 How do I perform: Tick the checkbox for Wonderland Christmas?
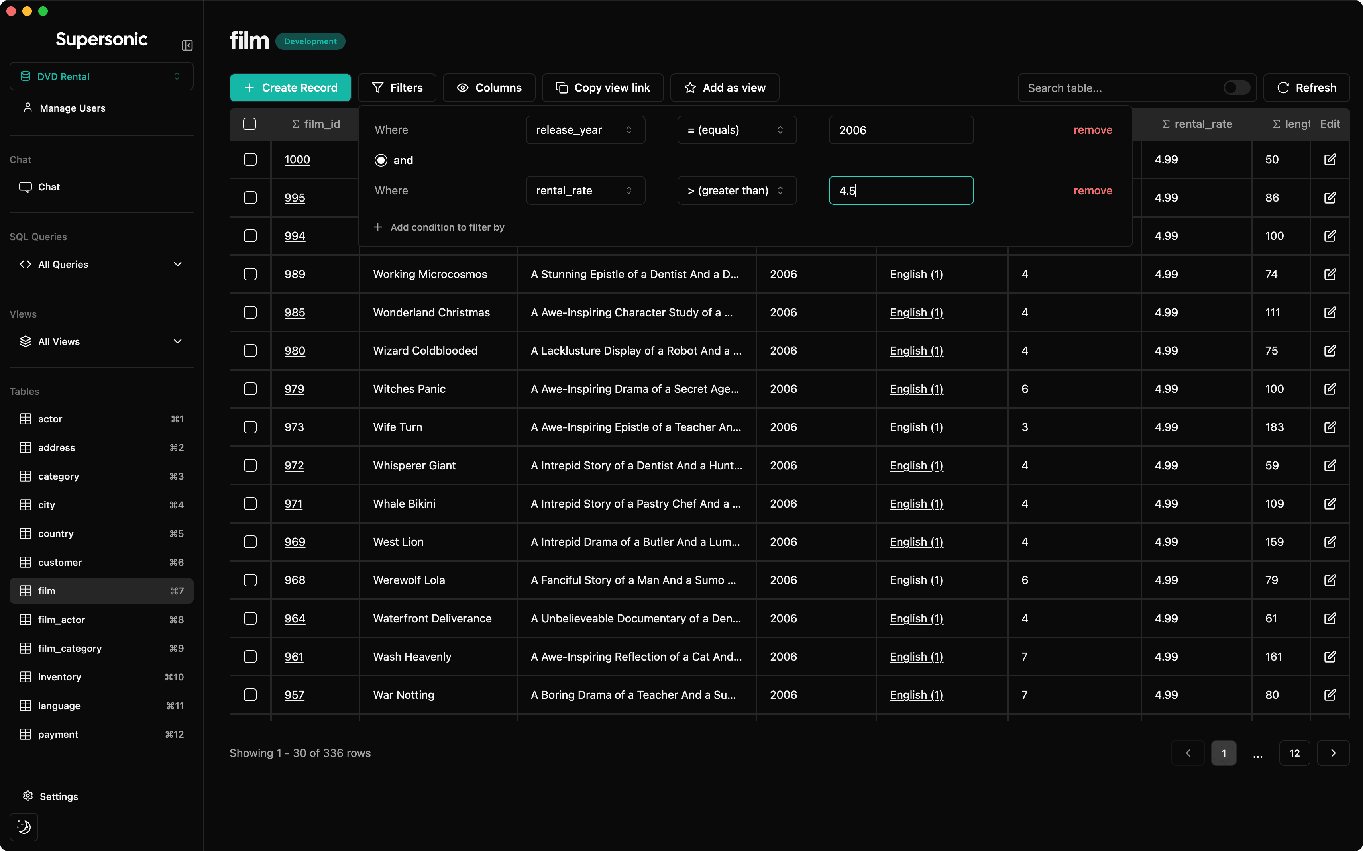tap(250, 312)
